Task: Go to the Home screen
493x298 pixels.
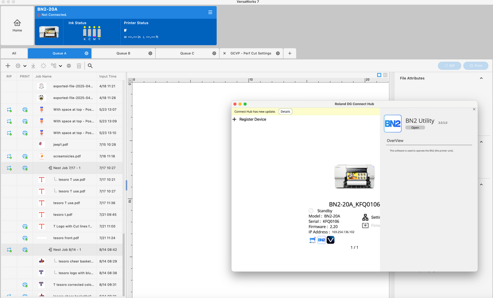Action: point(17,26)
